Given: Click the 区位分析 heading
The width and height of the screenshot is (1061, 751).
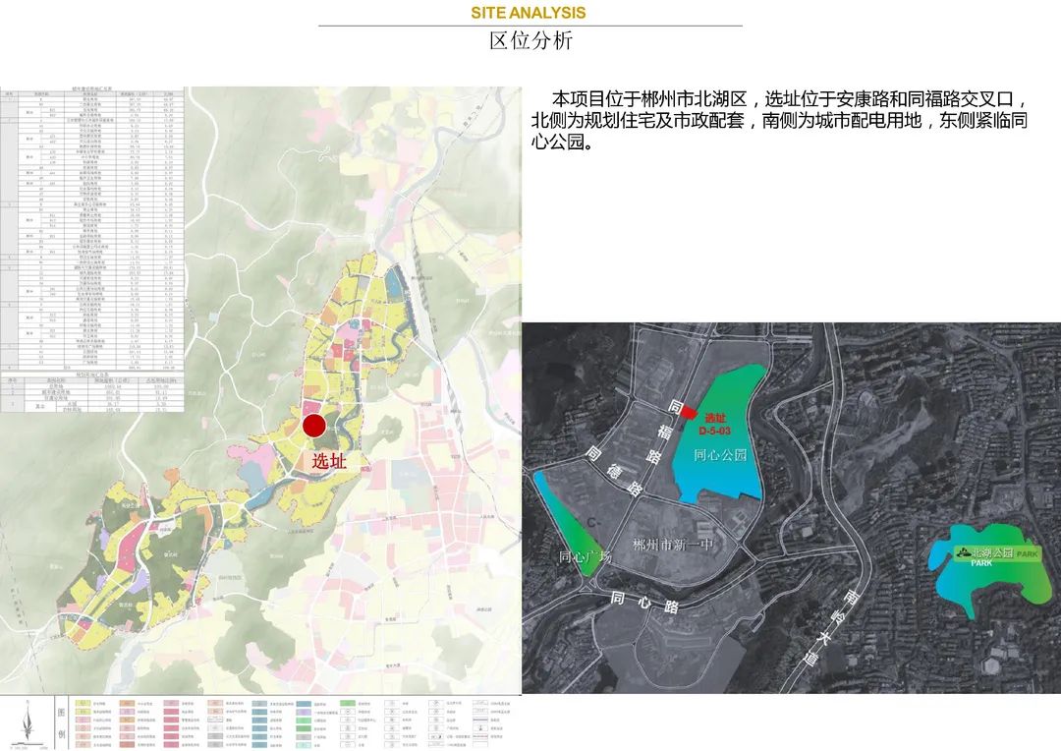Looking at the screenshot, I should pos(531,40).
